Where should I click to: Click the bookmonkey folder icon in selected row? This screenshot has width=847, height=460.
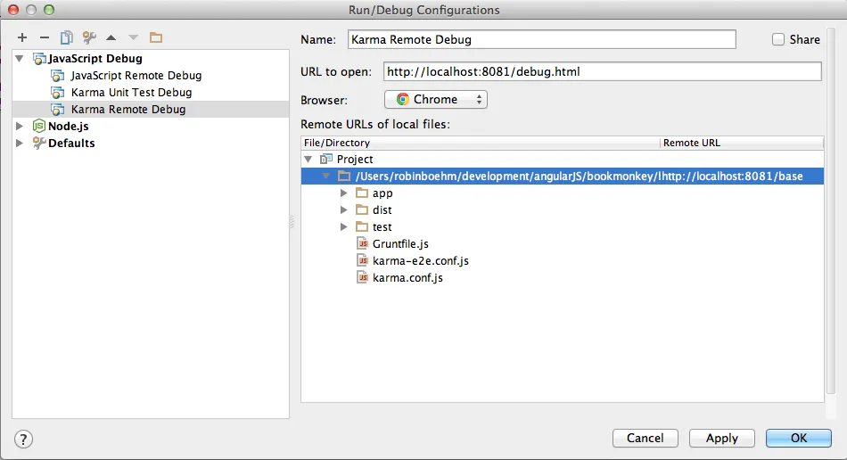[x=344, y=176]
